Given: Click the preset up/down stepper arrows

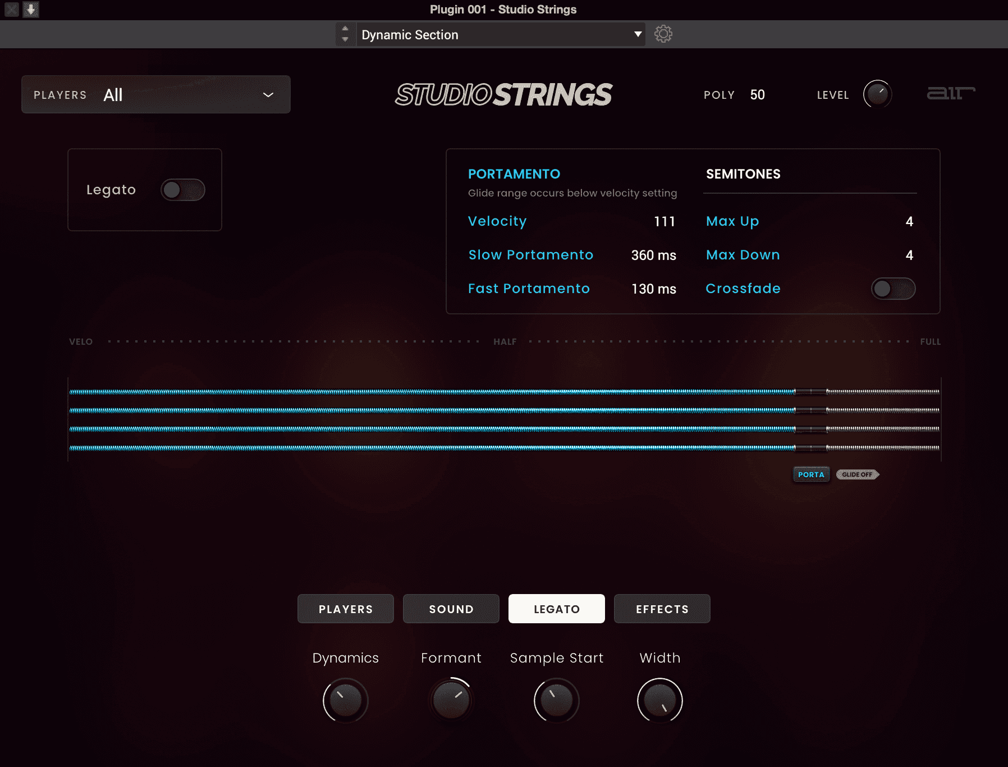Looking at the screenshot, I should click(x=345, y=34).
